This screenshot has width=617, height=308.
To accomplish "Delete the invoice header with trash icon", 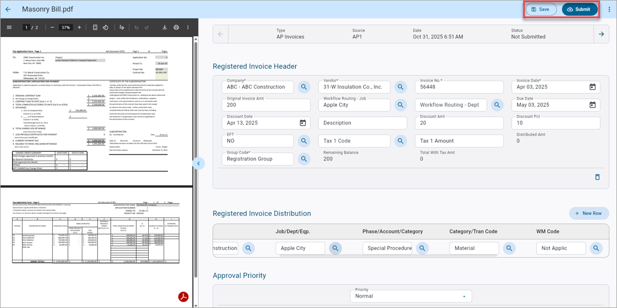I will [x=597, y=177].
